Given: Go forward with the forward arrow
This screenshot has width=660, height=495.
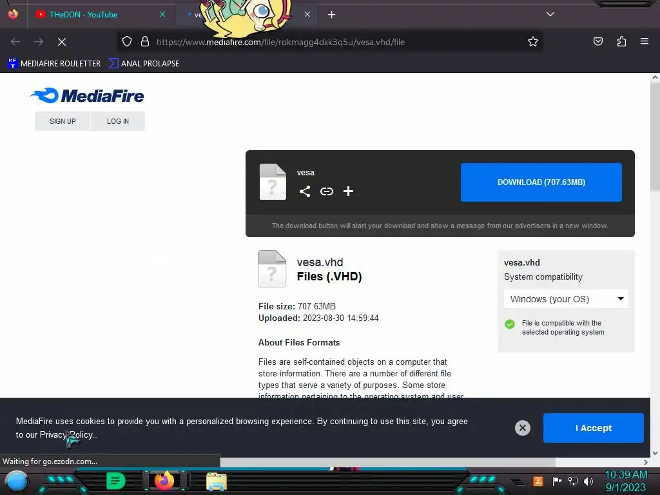Looking at the screenshot, I should click(x=39, y=42).
